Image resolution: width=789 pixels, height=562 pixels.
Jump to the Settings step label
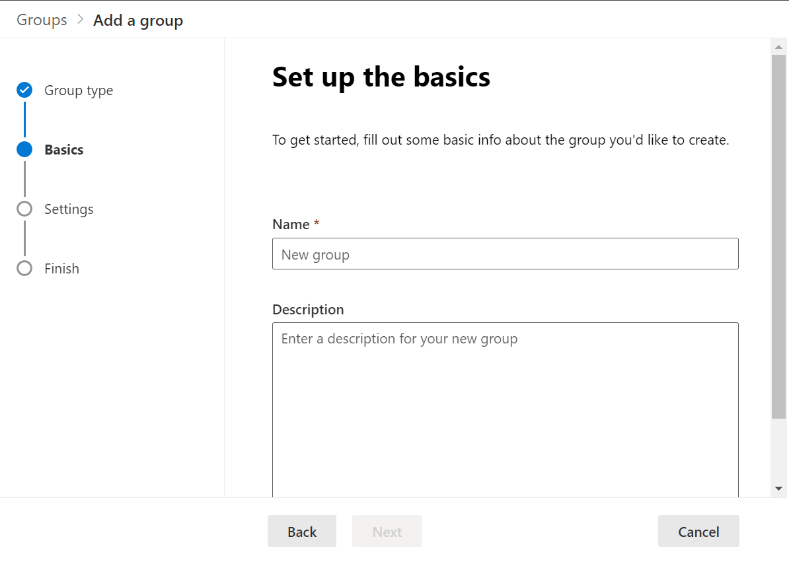69,209
